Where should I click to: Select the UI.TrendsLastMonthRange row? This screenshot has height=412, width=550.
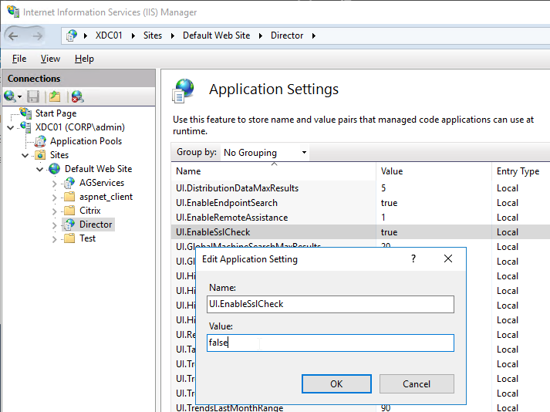click(x=360, y=407)
